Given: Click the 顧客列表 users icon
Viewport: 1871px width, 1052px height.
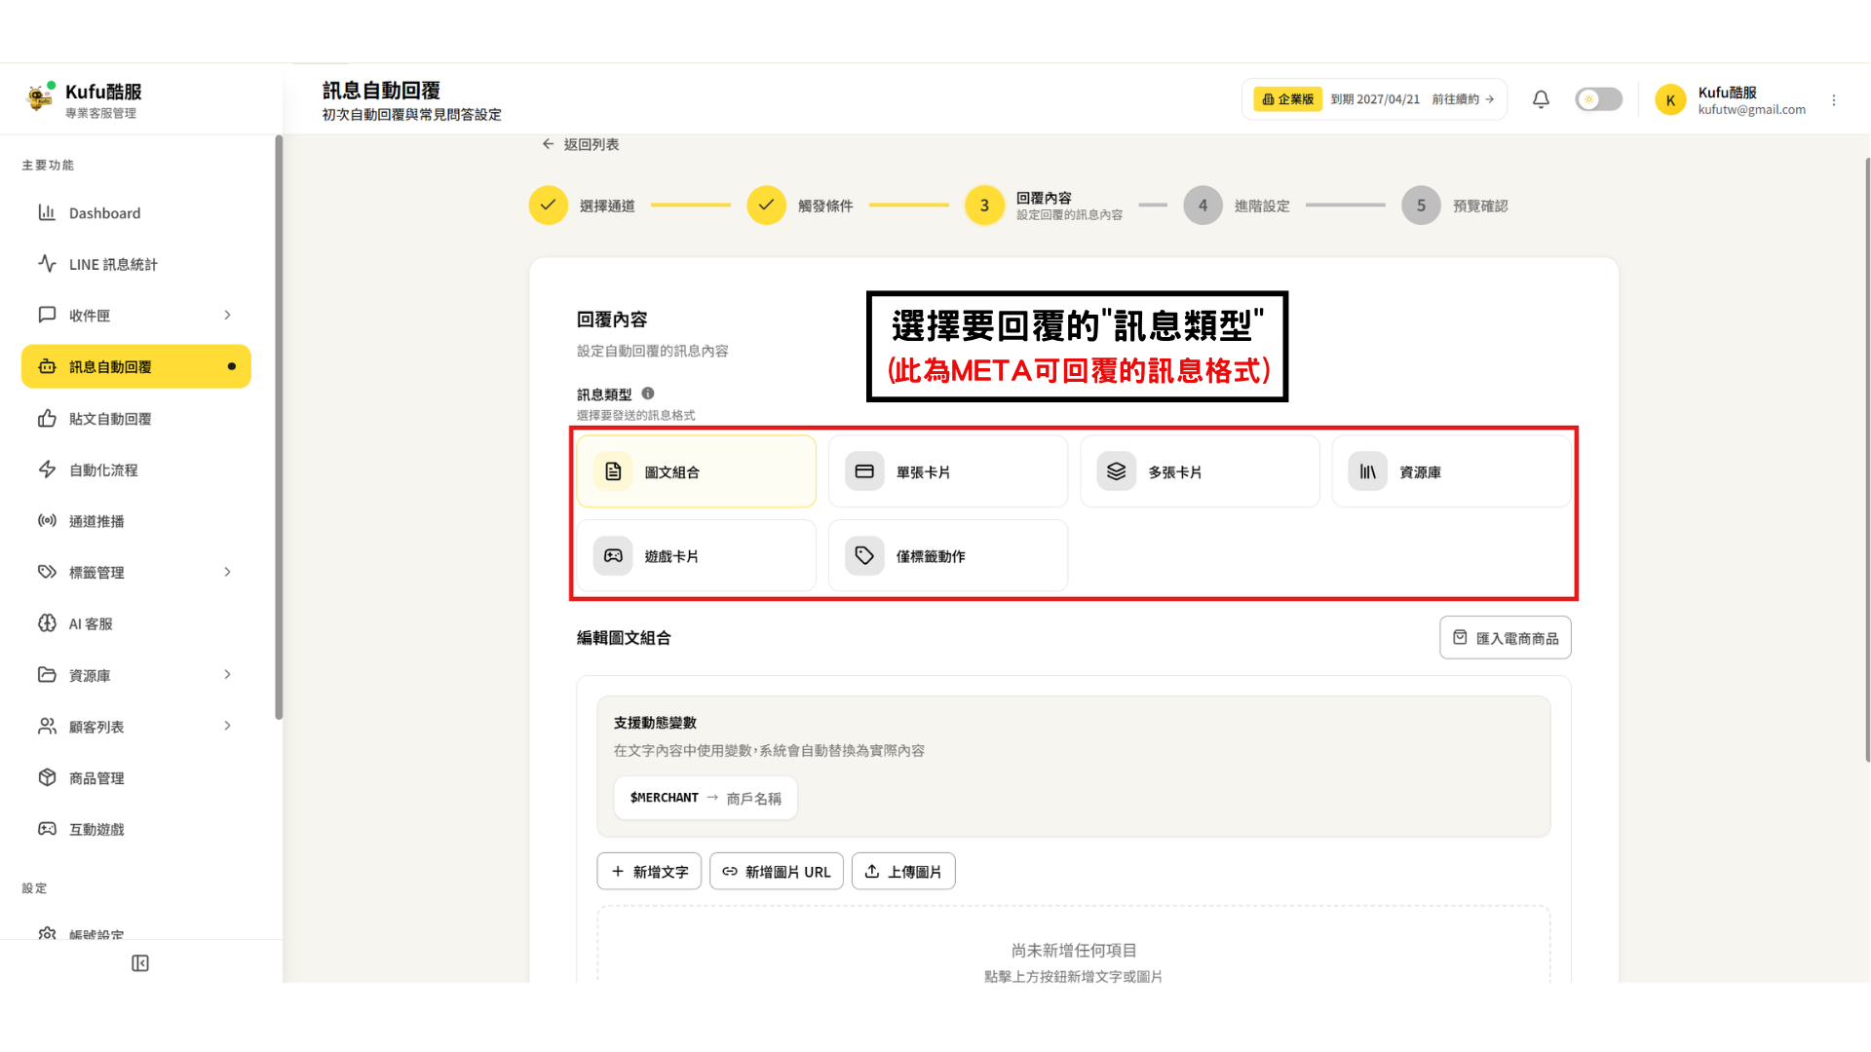Looking at the screenshot, I should click(47, 726).
